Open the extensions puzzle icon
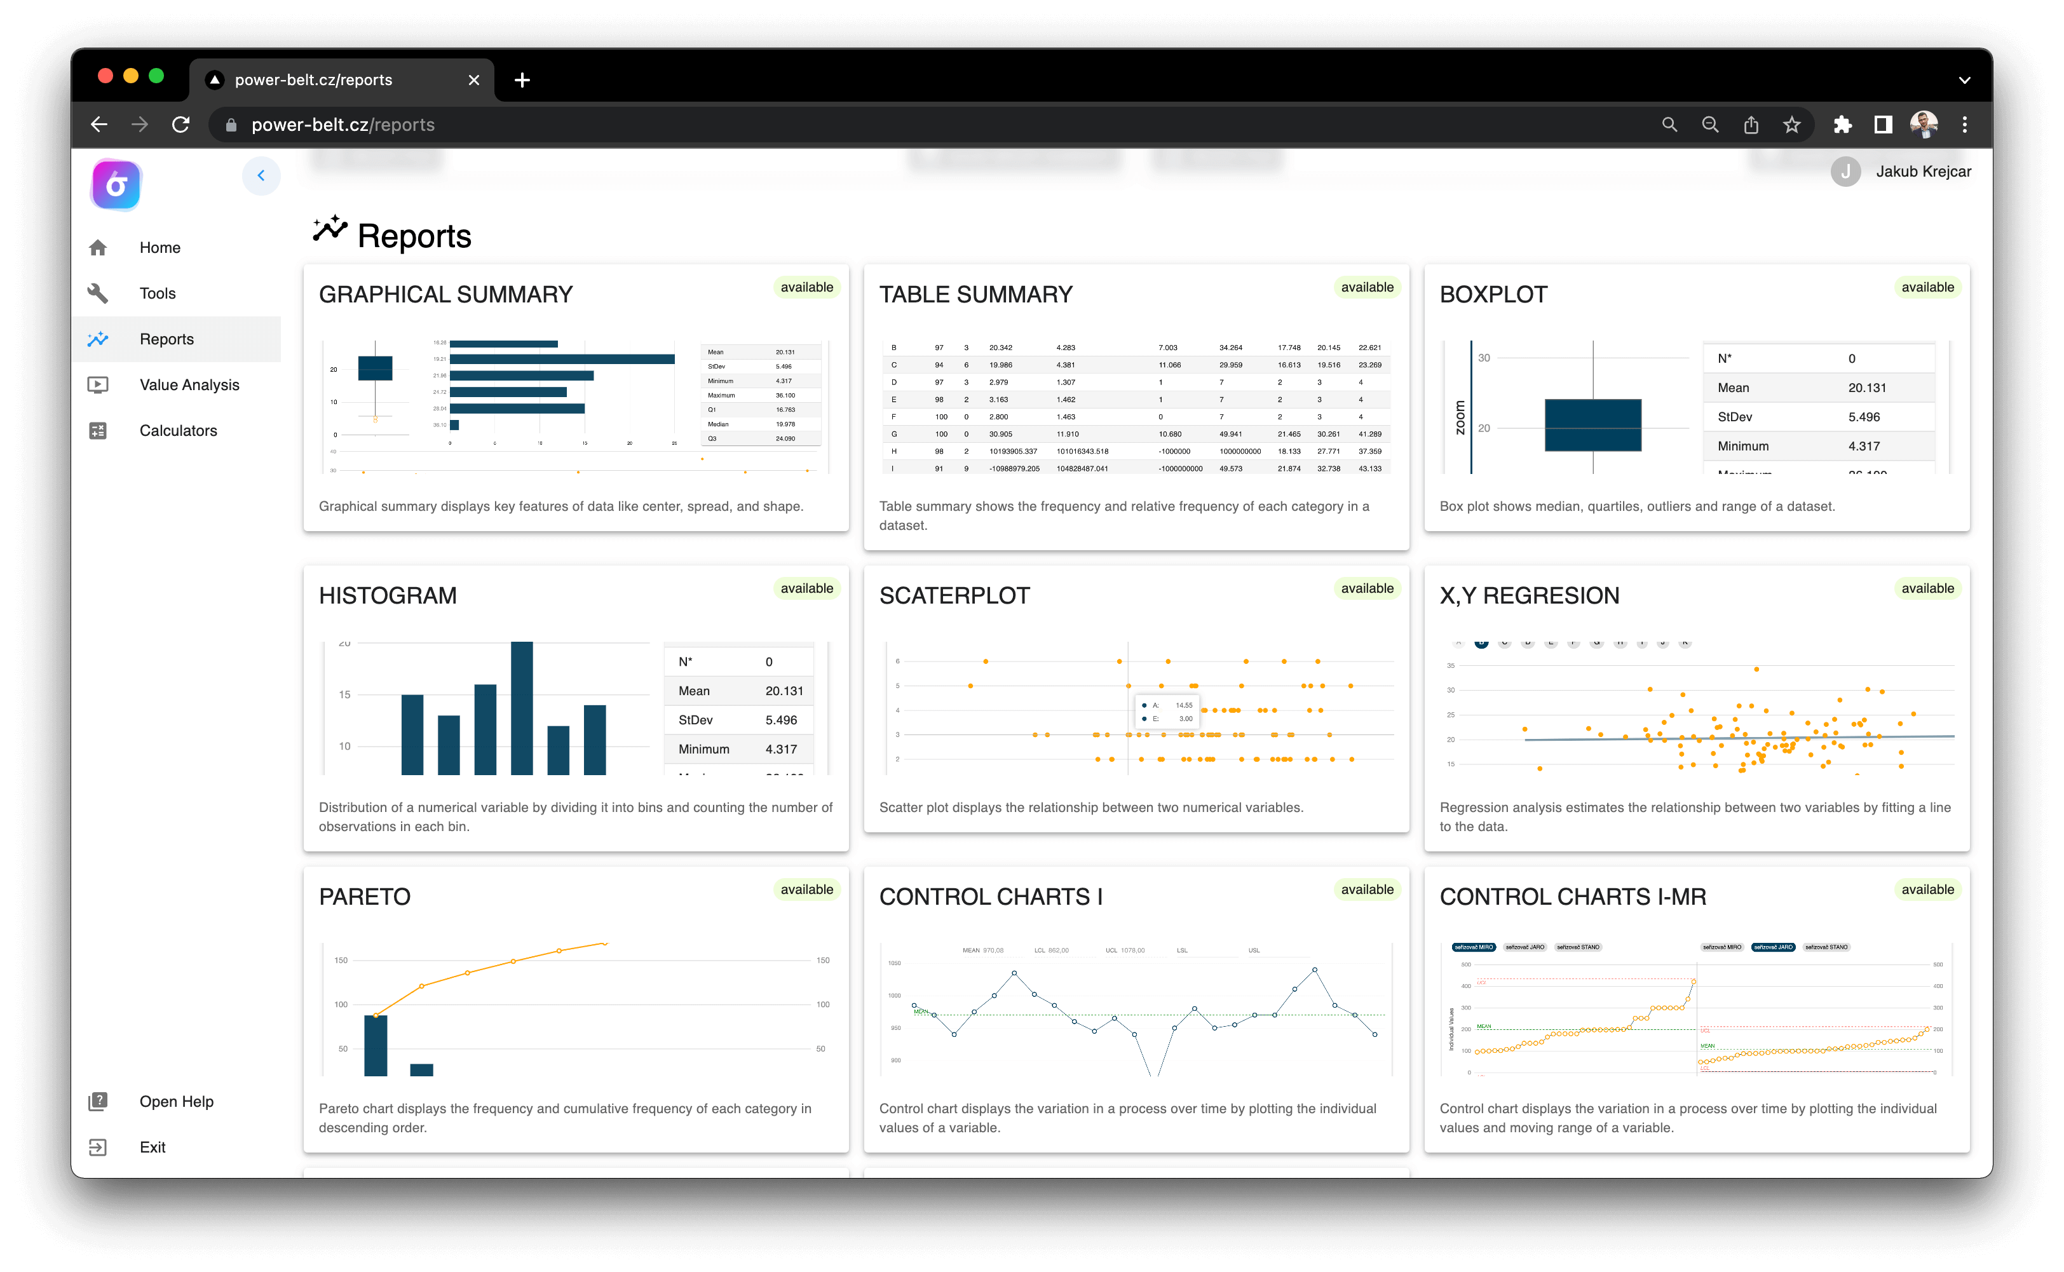 coord(1843,125)
